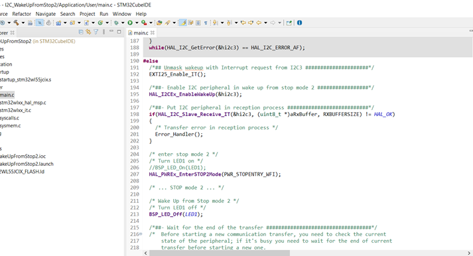Screen dimensions: 473x256
Task: Select the WL55JCIX_FLASH.ld linker file
Action: [22, 172]
